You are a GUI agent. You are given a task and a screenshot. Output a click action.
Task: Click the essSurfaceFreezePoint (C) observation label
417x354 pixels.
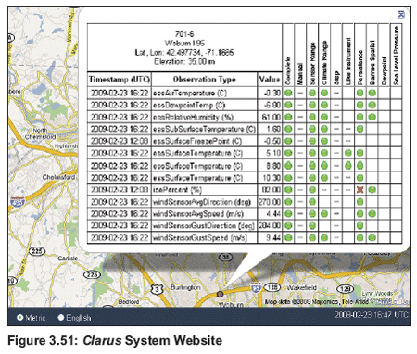point(197,141)
